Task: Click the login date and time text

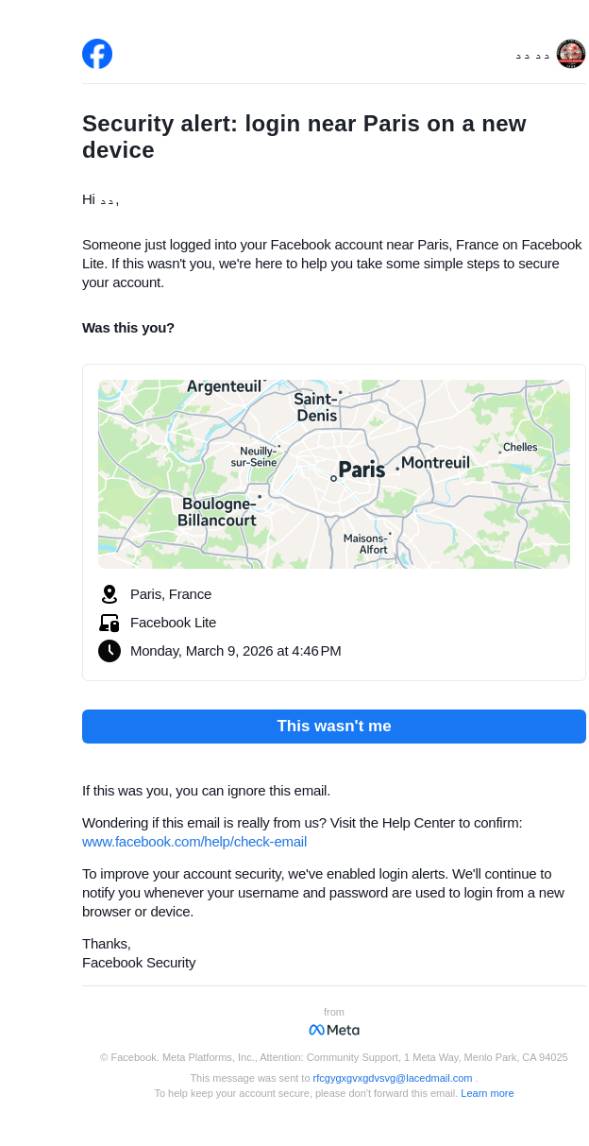Action: pyautogui.click(x=236, y=651)
